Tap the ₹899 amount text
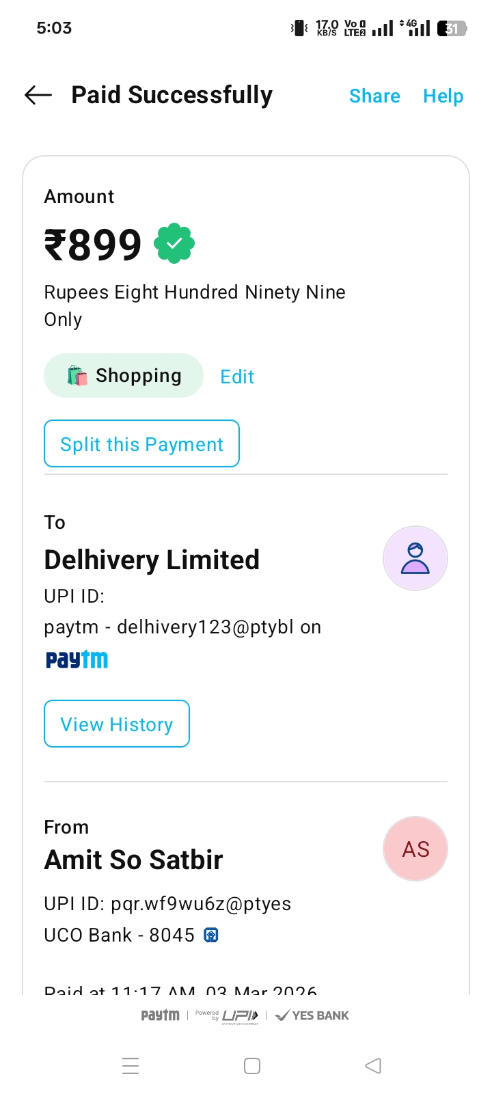The width and height of the screenshot is (492, 1096). click(93, 245)
